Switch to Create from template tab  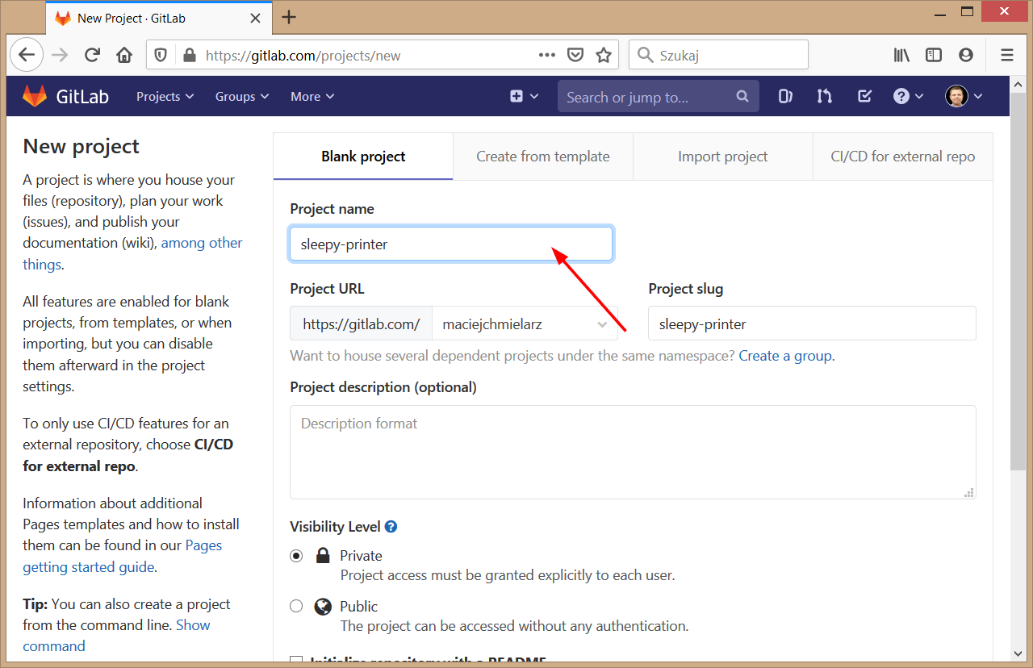coord(542,157)
